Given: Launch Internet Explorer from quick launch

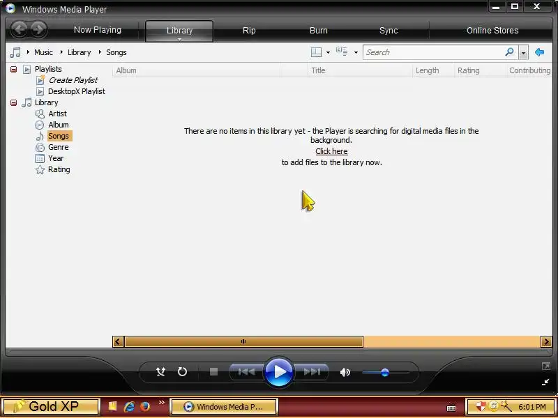Looking at the screenshot, I should 129,406.
